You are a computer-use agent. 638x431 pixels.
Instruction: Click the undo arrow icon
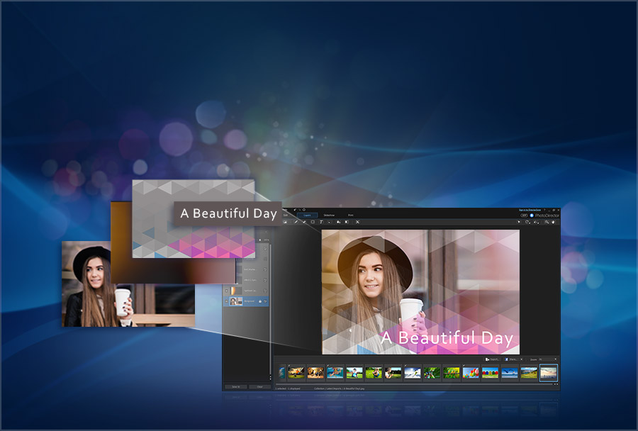tap(295, 210)
